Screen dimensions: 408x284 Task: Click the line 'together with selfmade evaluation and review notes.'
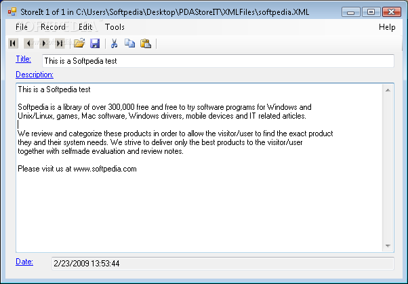coord(100,151)
